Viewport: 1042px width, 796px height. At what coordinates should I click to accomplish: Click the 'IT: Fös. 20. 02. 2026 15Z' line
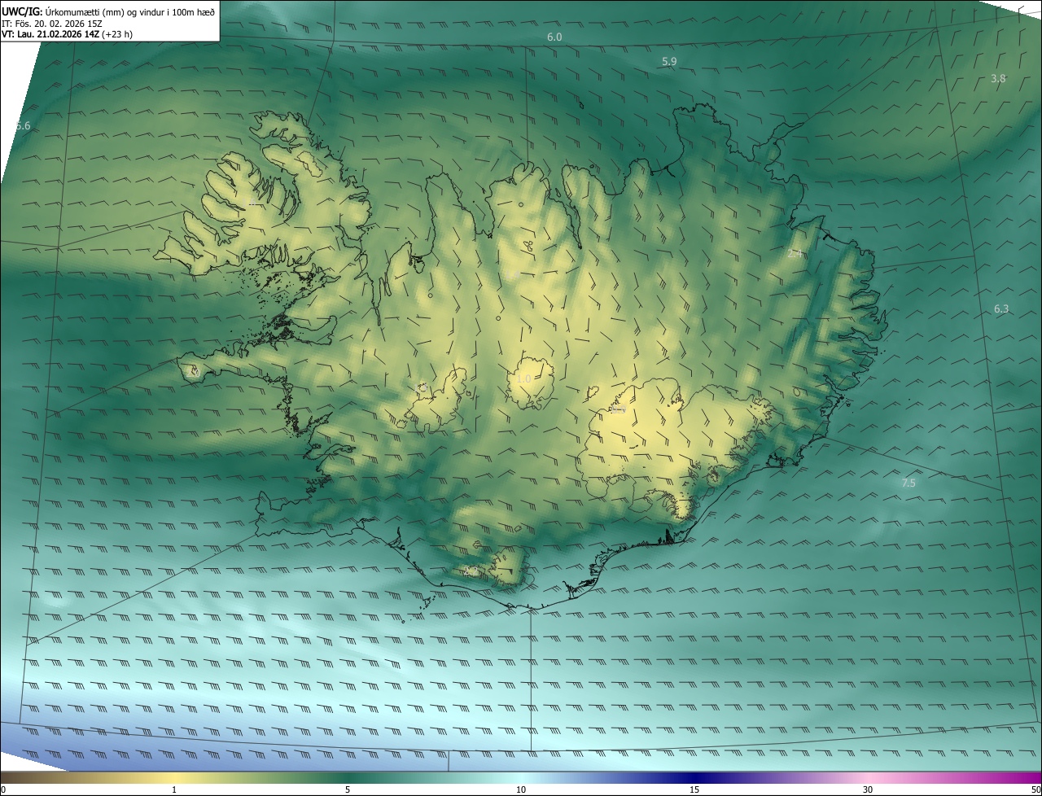coord(52,23)
